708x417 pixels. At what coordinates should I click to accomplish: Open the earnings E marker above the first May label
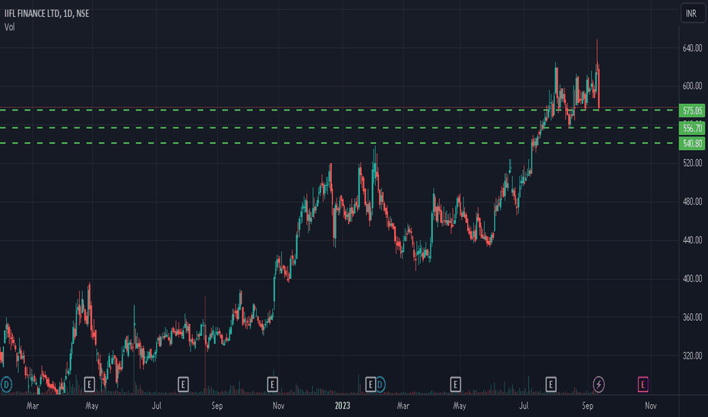point(90,384)
